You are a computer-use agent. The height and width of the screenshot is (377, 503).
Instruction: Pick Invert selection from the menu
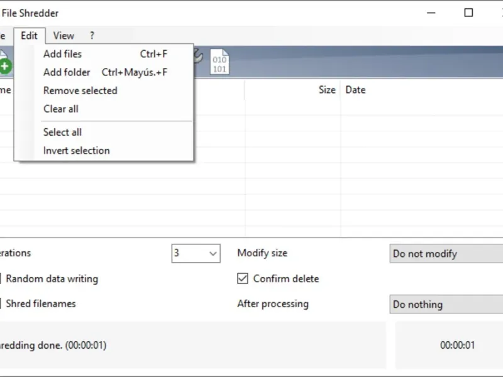(76, 150)
